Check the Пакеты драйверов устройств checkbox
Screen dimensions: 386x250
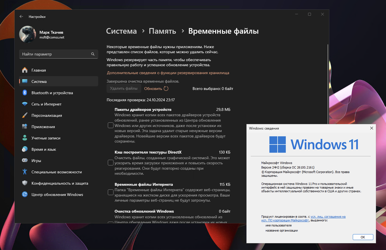pyautogui.click(x=110, y=125)
